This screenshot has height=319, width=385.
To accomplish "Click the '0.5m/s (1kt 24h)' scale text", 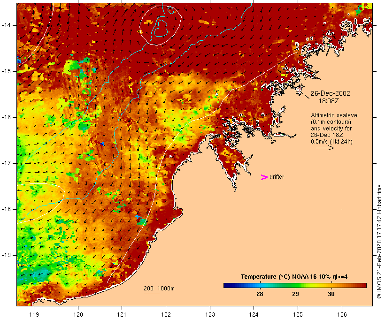I will click(x=331, y=142).
